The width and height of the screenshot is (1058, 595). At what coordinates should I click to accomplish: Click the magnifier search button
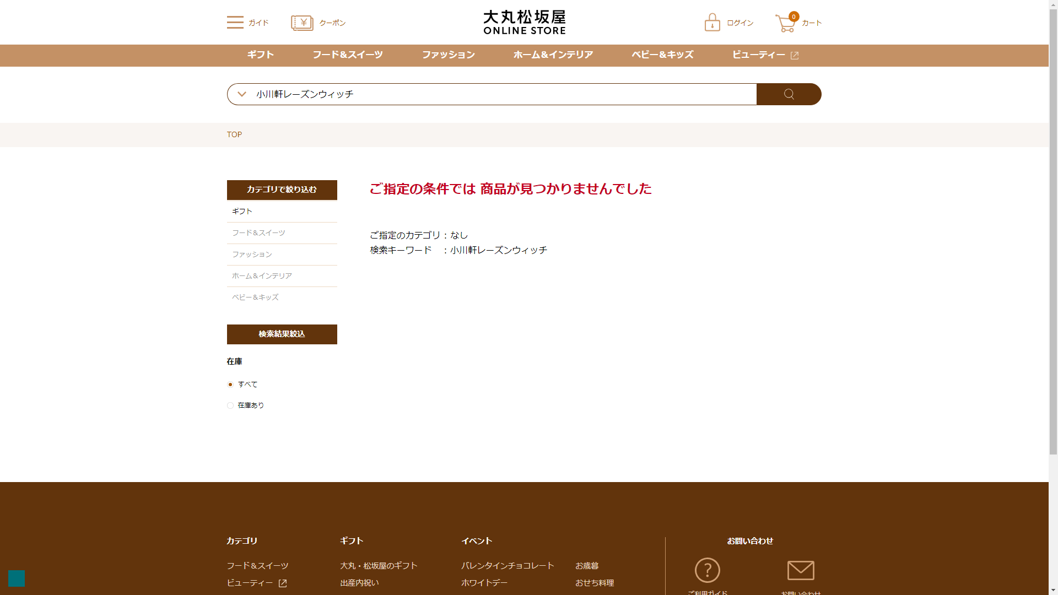point(789,94)
